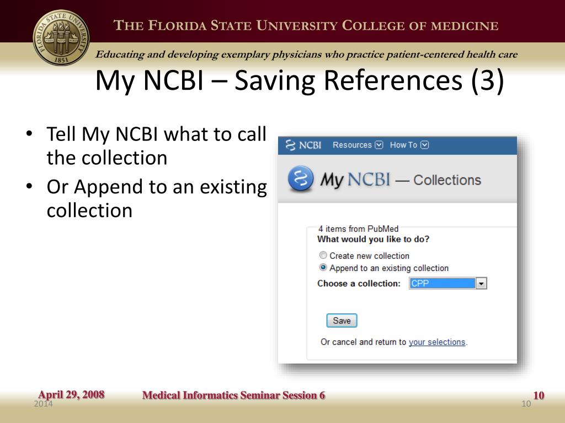565x423 pixels.
Task: Click the round blue My NCBI icon
Action: pyautogui.click(x=301, y=179)
